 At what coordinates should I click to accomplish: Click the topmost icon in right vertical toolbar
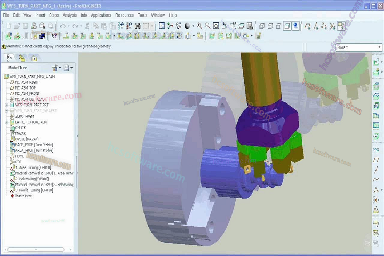(x=377, y=62)
